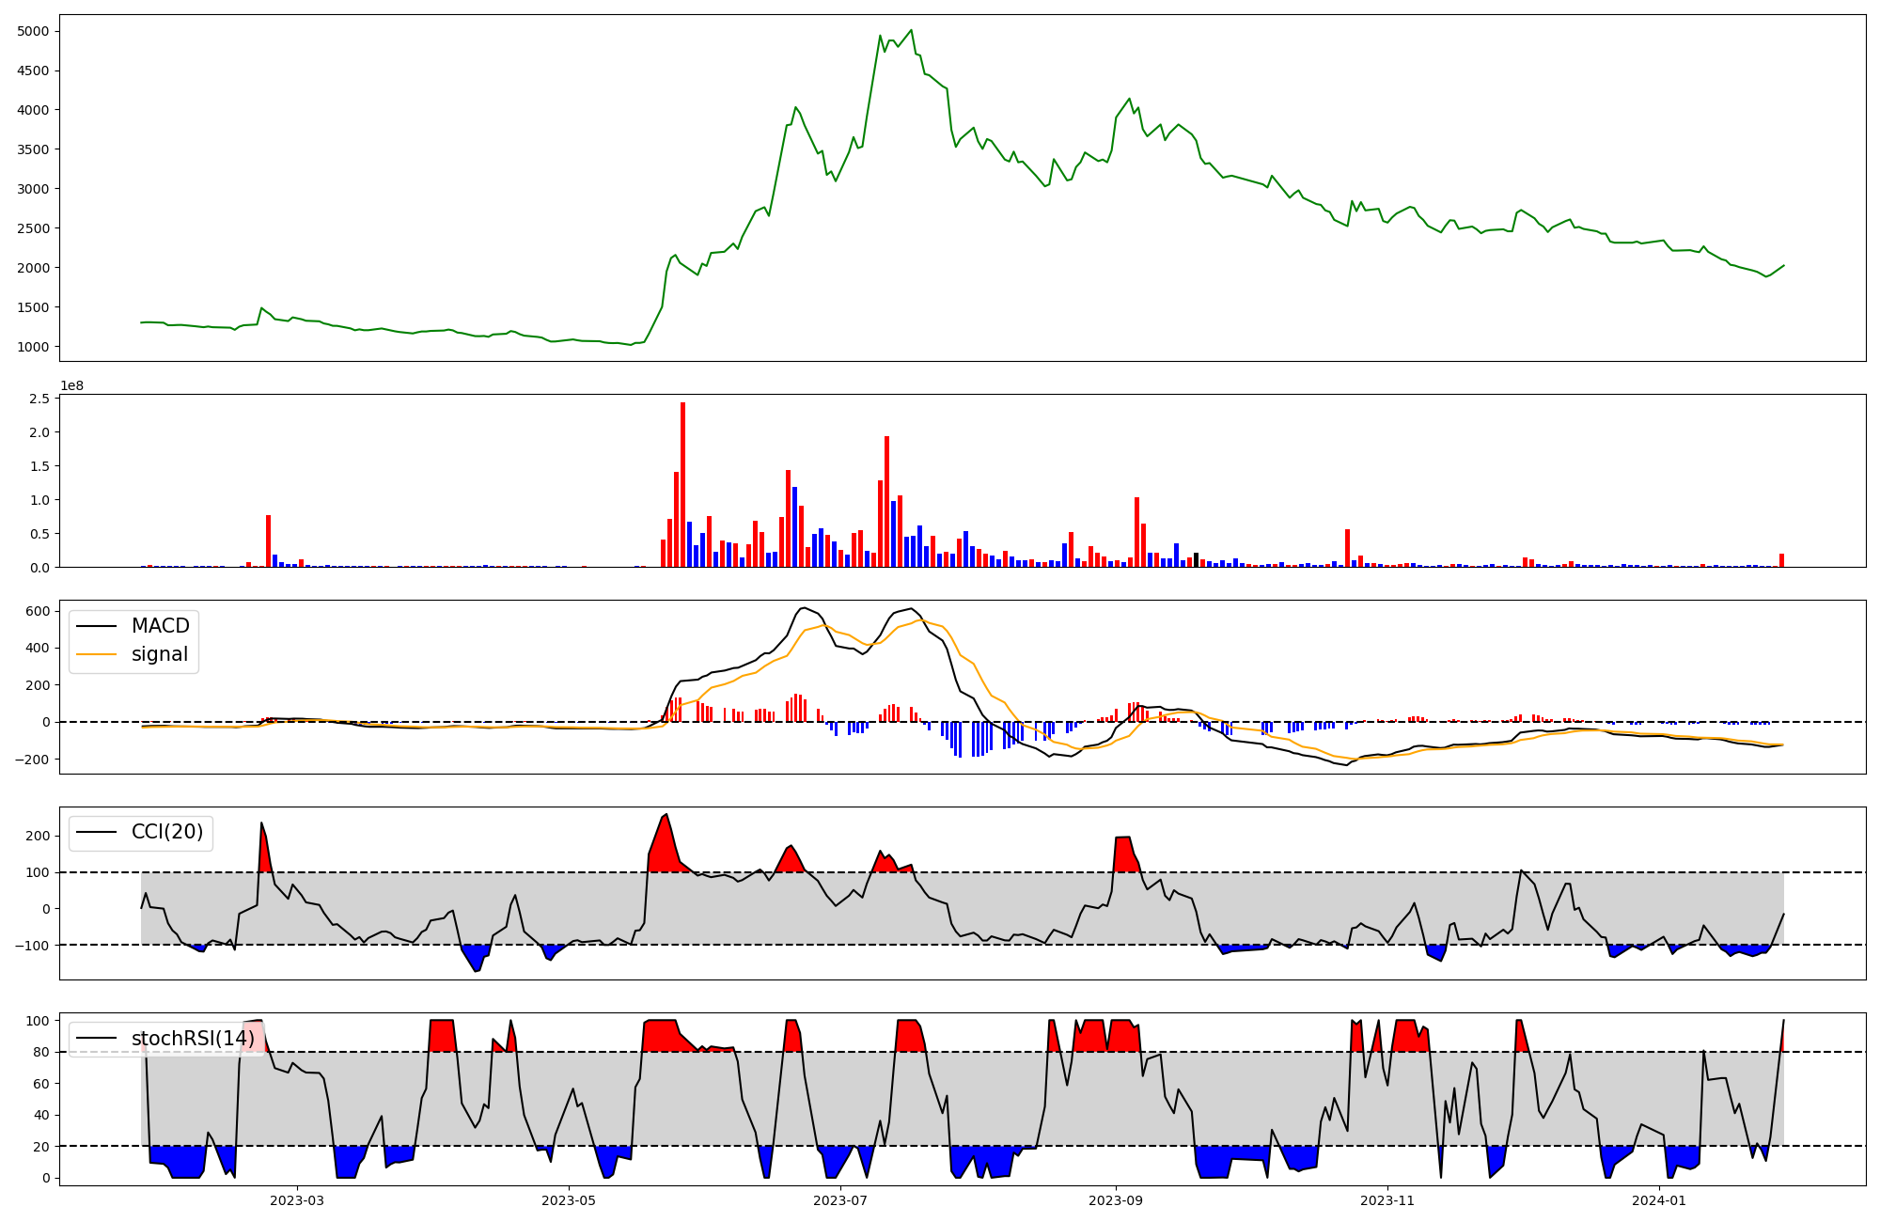
Task: Click the 600 MACD axis tick label
Action: pos(38,611)
